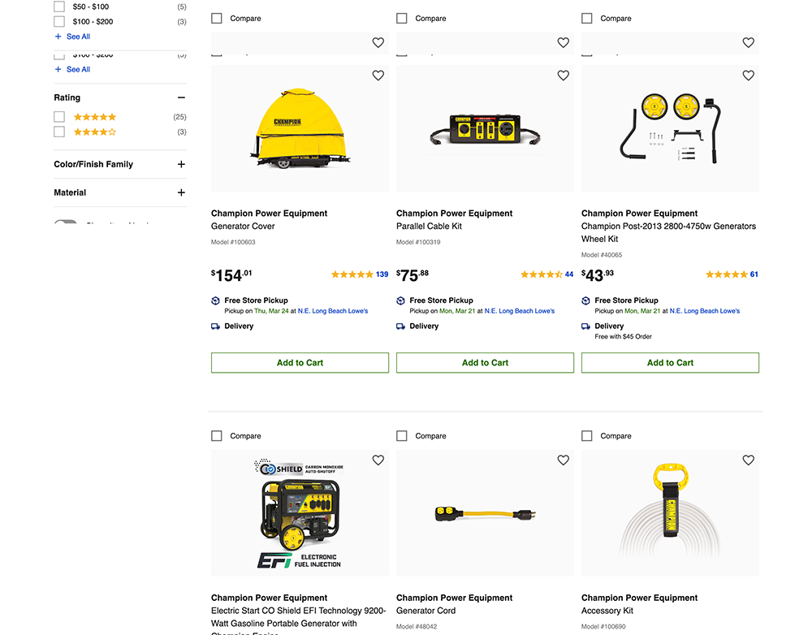Click Generator Cover delivery truck icon
The image size is (812, 635).
click(215, 326)
